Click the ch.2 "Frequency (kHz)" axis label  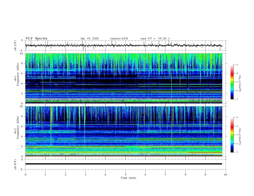click(x=18, y=127)
